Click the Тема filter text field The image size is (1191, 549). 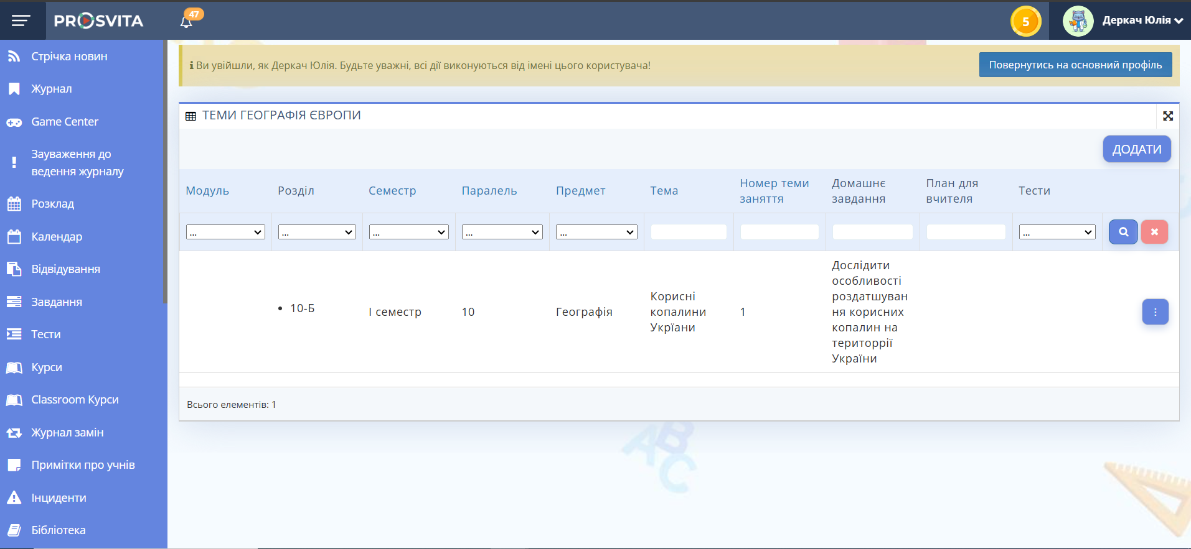coord(688,233)
